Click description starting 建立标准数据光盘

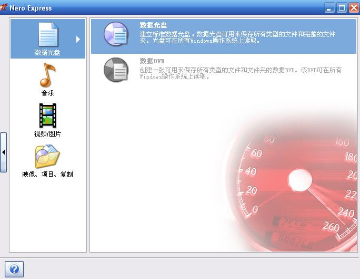pos(237,37)
